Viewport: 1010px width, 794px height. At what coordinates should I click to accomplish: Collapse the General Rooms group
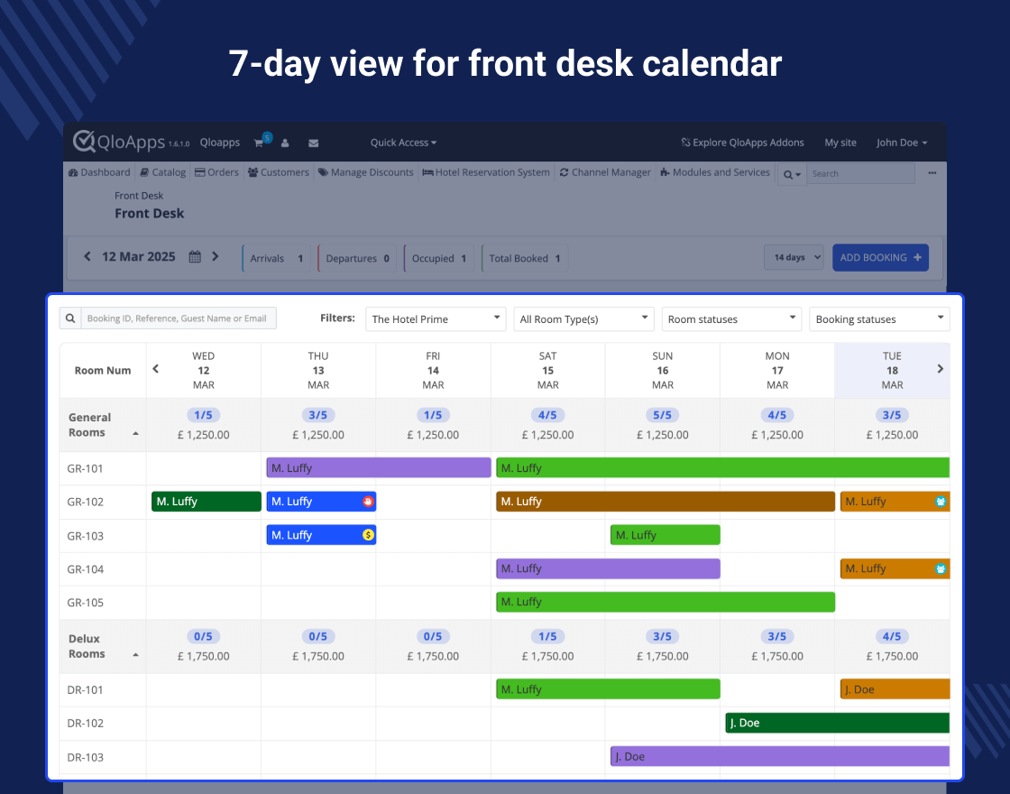[135, 434]
